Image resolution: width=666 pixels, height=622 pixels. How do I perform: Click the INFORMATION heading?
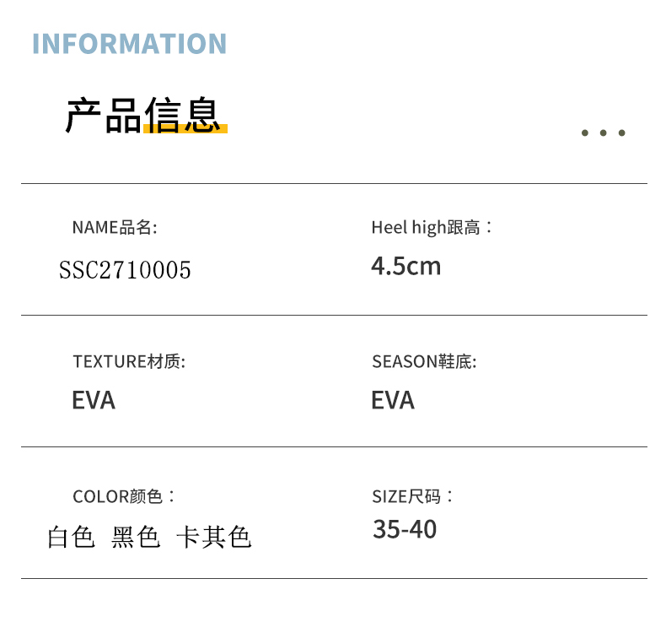130,44
